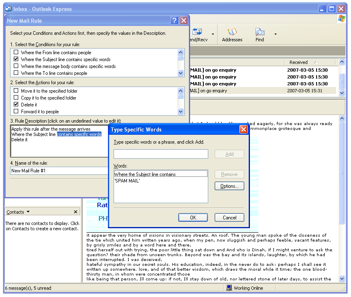Open the Addresses book icon
Screen dimensions: 351x297
pos(232,32)
